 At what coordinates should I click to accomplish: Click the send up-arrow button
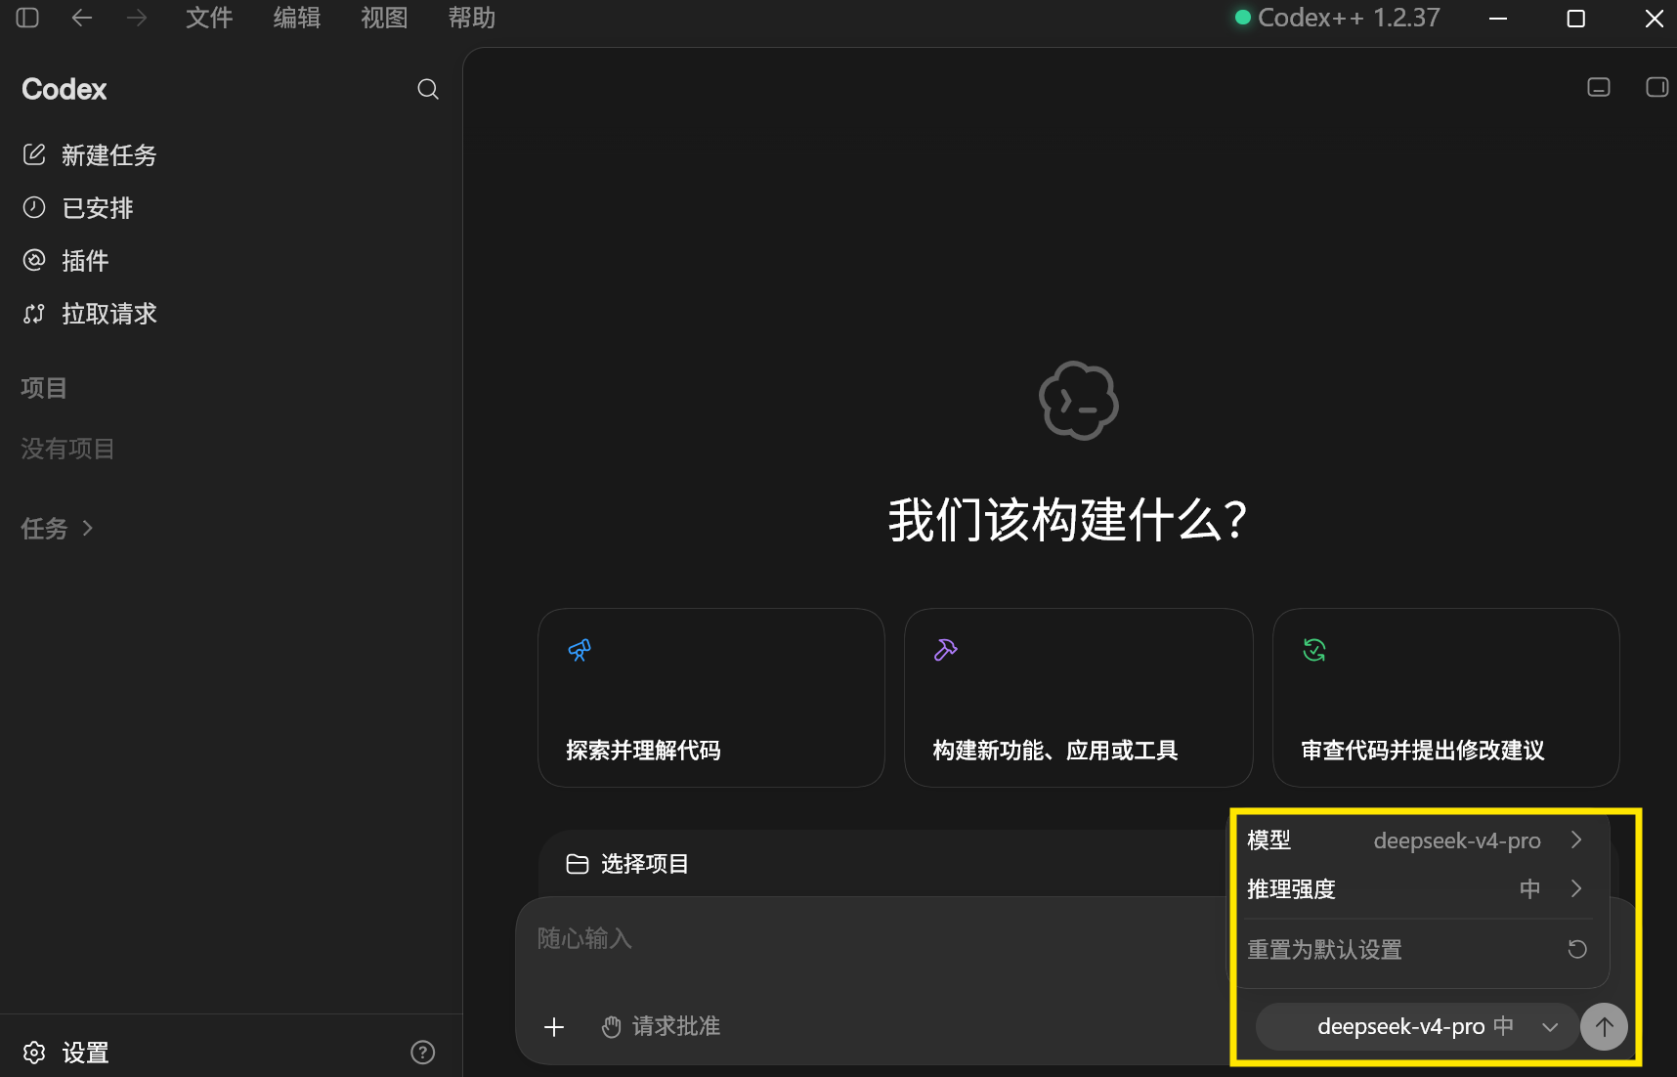pyautogui.click(x=1605, y=1027)
